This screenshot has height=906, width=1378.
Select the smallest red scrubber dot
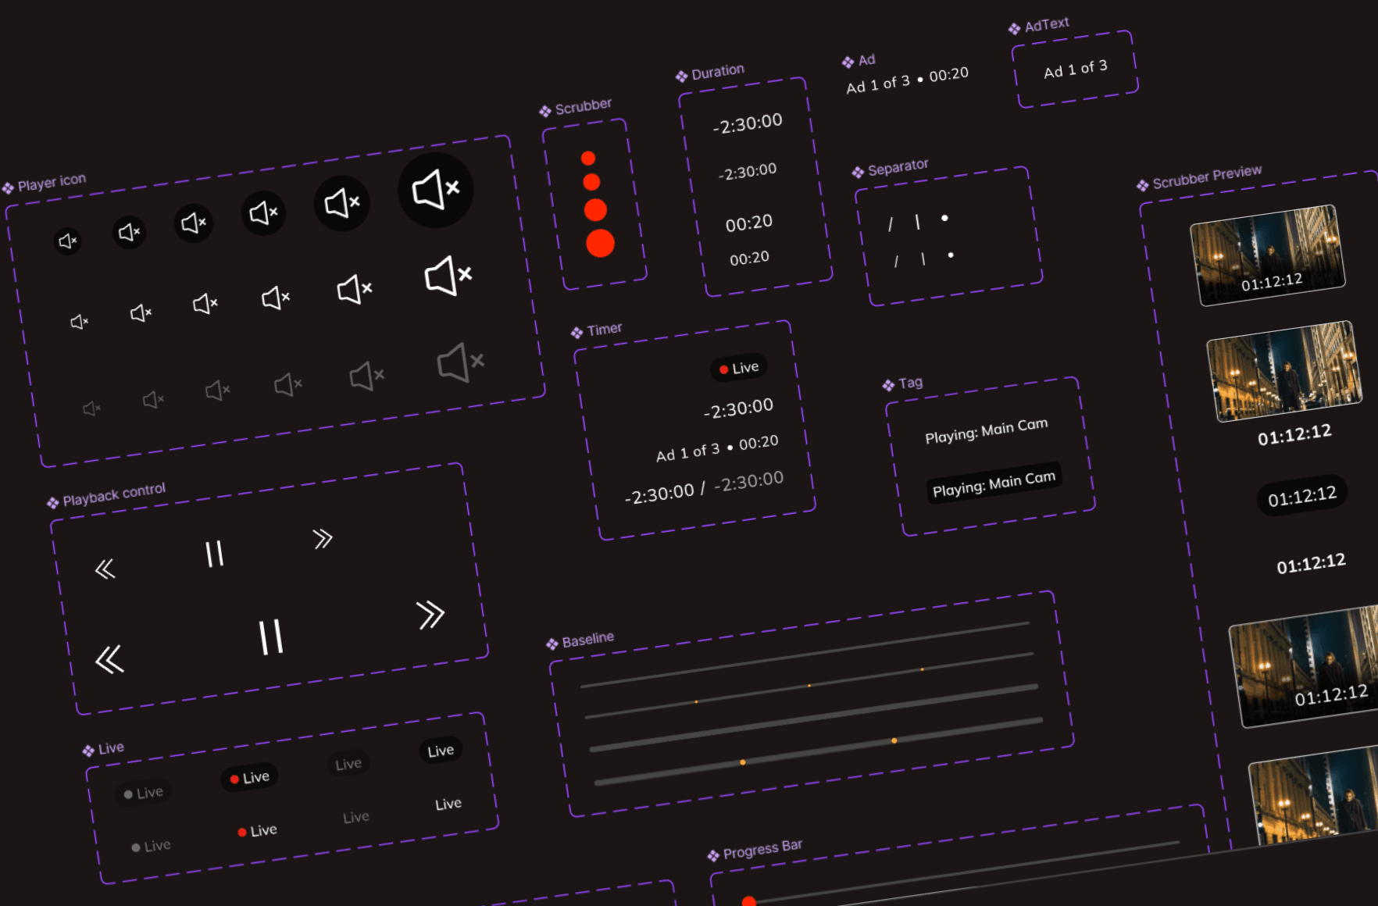click(588, 159)
